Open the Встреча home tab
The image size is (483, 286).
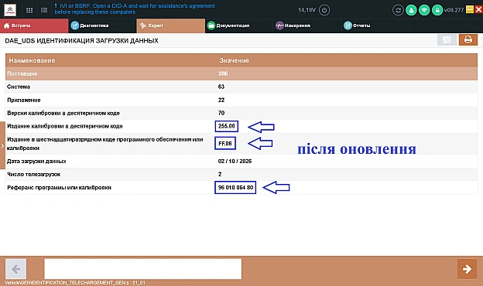click(x=34, y=26)
